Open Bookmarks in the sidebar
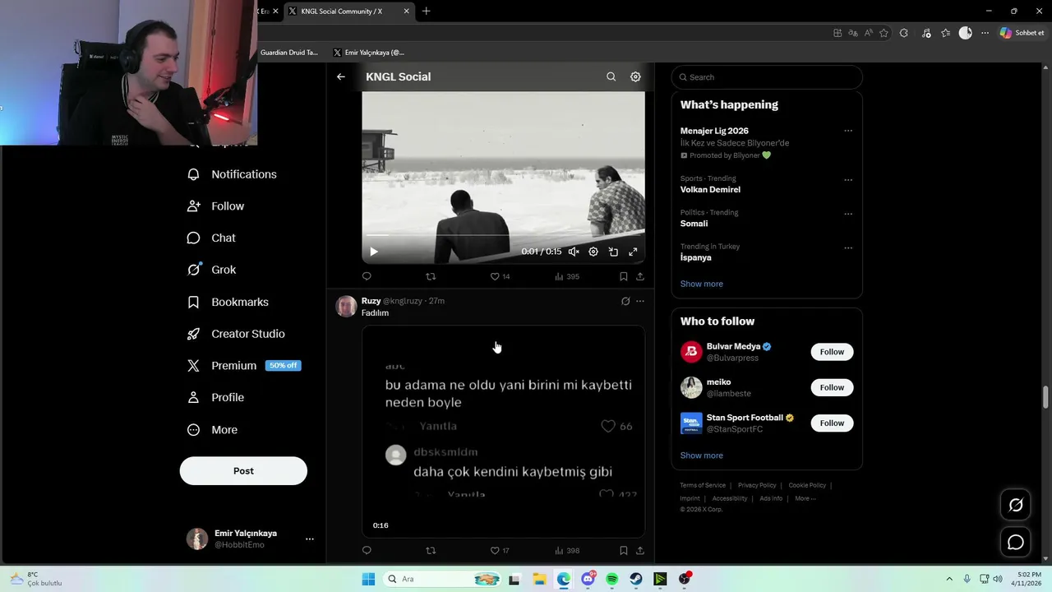This screenshot has width=1052, height=592. tap(228, 302)
